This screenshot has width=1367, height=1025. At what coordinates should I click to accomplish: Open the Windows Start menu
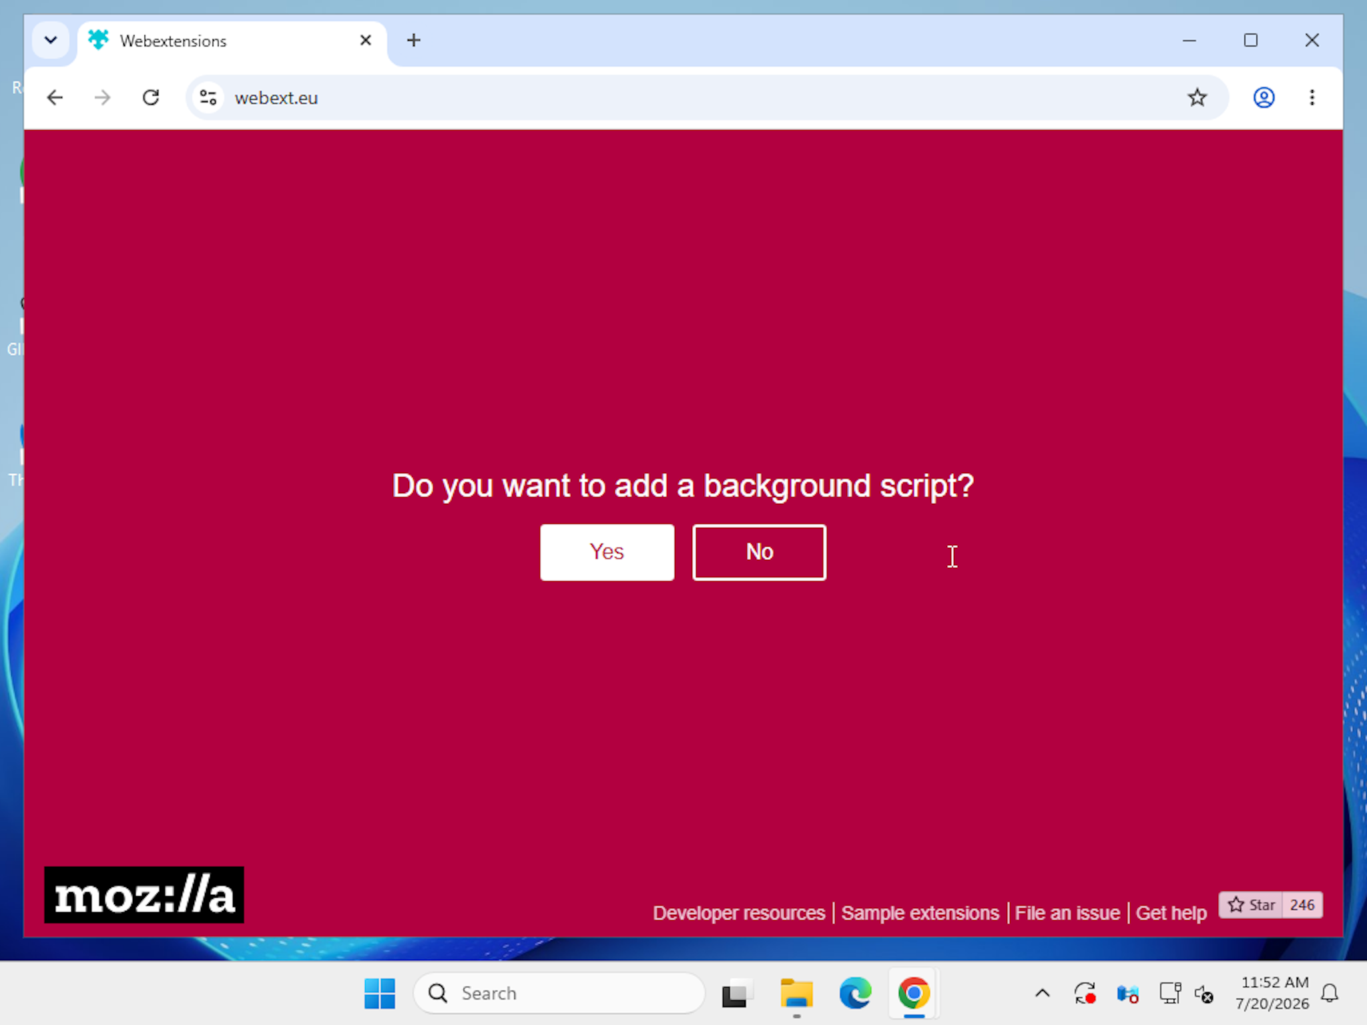(380, 993)
